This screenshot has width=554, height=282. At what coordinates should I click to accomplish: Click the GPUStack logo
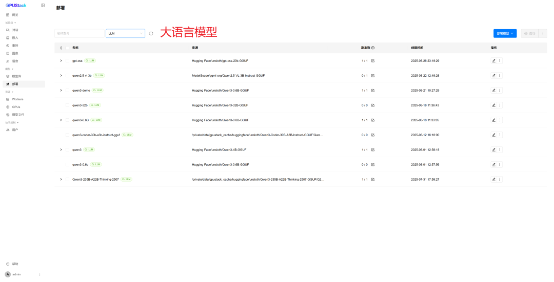click(16, 5)
